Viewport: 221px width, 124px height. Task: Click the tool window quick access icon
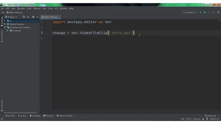[x=2, y=119]
